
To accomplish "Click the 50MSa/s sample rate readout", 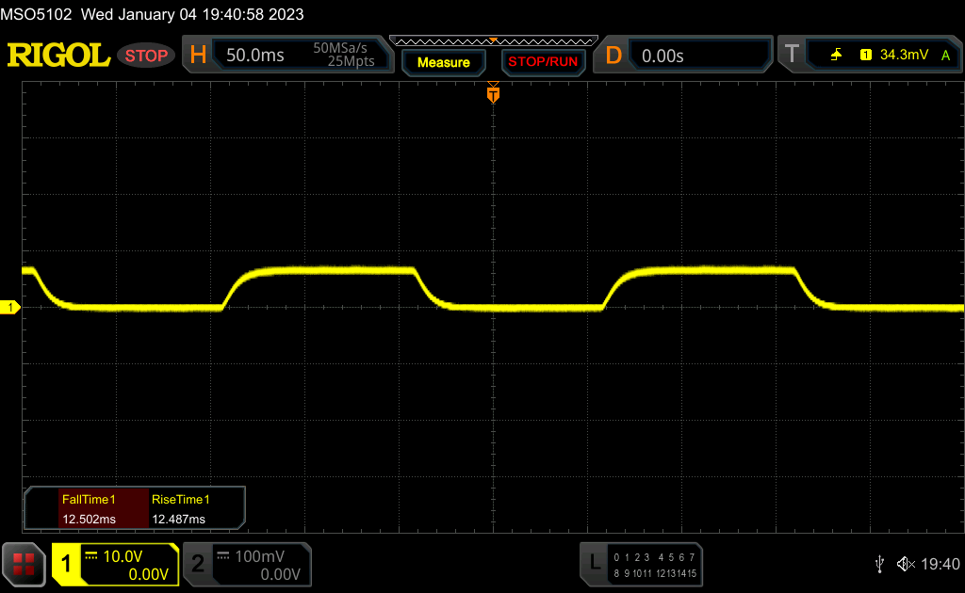I will tap(339, 48).
